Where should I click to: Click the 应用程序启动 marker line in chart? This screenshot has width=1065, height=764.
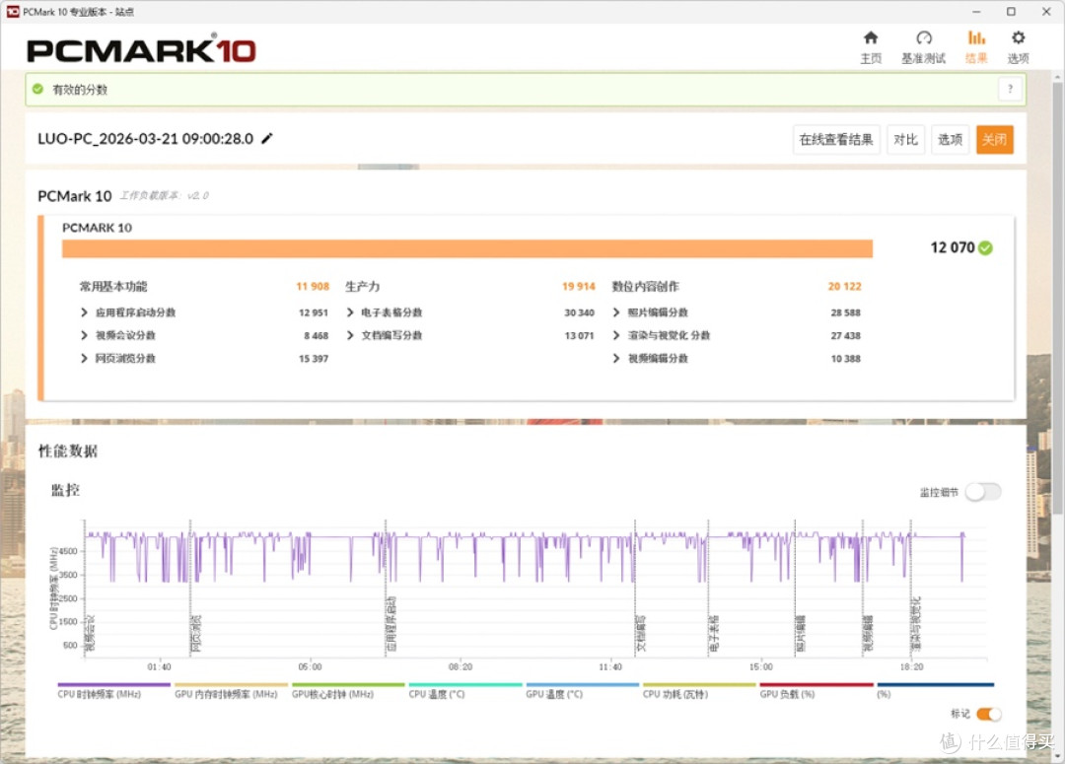(x=386, y=589)
